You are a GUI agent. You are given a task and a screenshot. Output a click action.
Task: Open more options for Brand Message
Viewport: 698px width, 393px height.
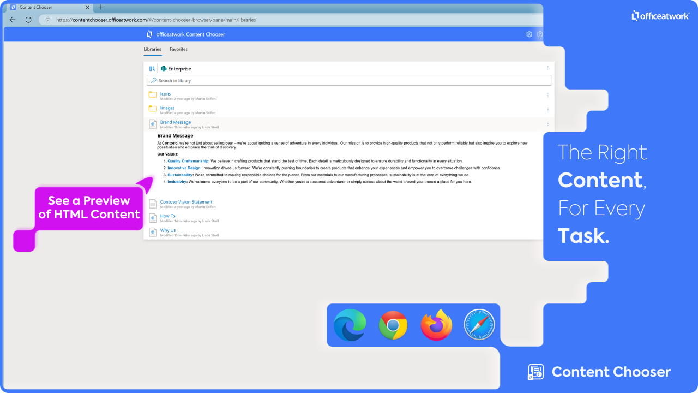point(548,123)
